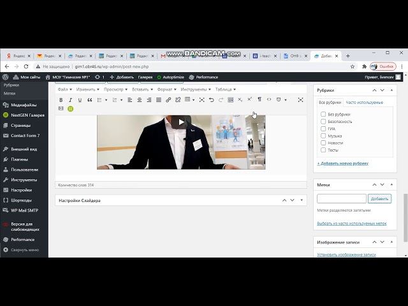Create a bulleted list
The width and height of the screenshot is (408, 306).
(99, 100)
